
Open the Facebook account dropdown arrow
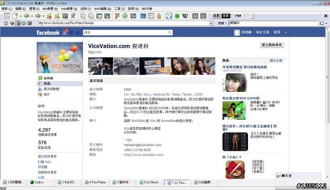coord(286,33)
